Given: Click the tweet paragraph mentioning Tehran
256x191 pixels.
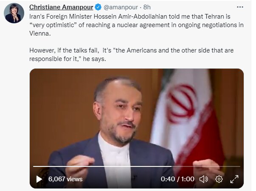Looking at the screenshot, I should [136, 25].
